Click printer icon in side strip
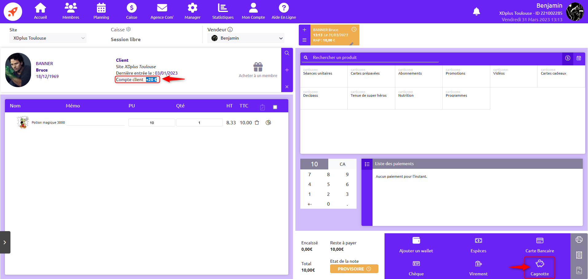 (x=579, y=240)
